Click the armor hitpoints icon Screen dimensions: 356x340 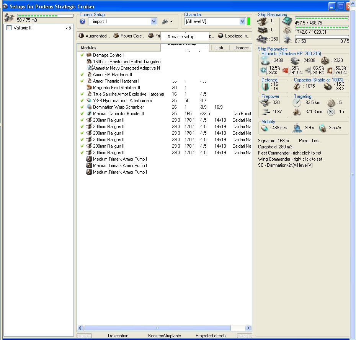[294, 60]
